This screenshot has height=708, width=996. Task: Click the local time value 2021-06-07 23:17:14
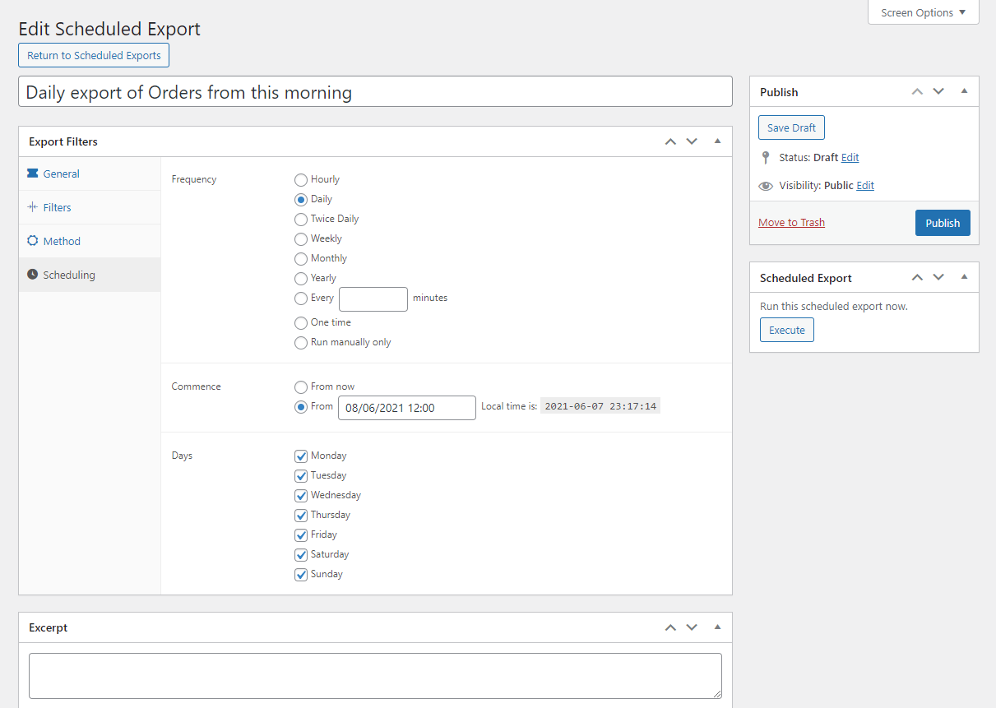pos(600,406)
